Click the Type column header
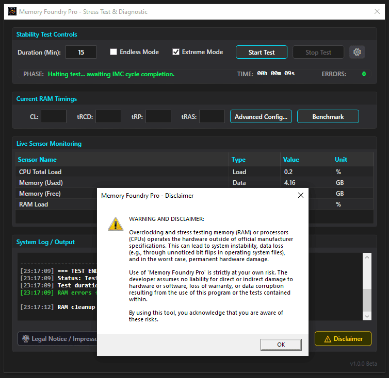The height and width of the screenshot is (378, 389). click(254, 159)
